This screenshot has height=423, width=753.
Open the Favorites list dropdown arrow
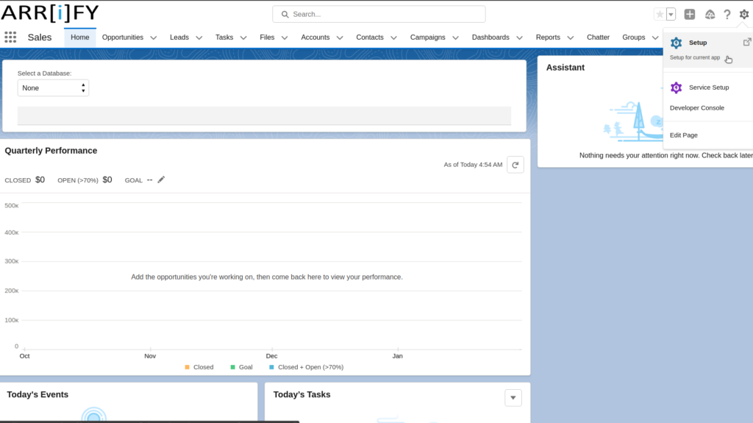[671, 15]
